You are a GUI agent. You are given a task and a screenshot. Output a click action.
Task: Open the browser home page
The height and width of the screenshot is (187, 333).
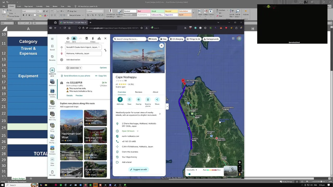[x=69, y=28]
